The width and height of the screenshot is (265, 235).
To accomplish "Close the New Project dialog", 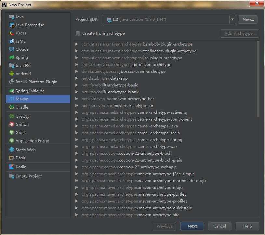I will click(257, 3).
